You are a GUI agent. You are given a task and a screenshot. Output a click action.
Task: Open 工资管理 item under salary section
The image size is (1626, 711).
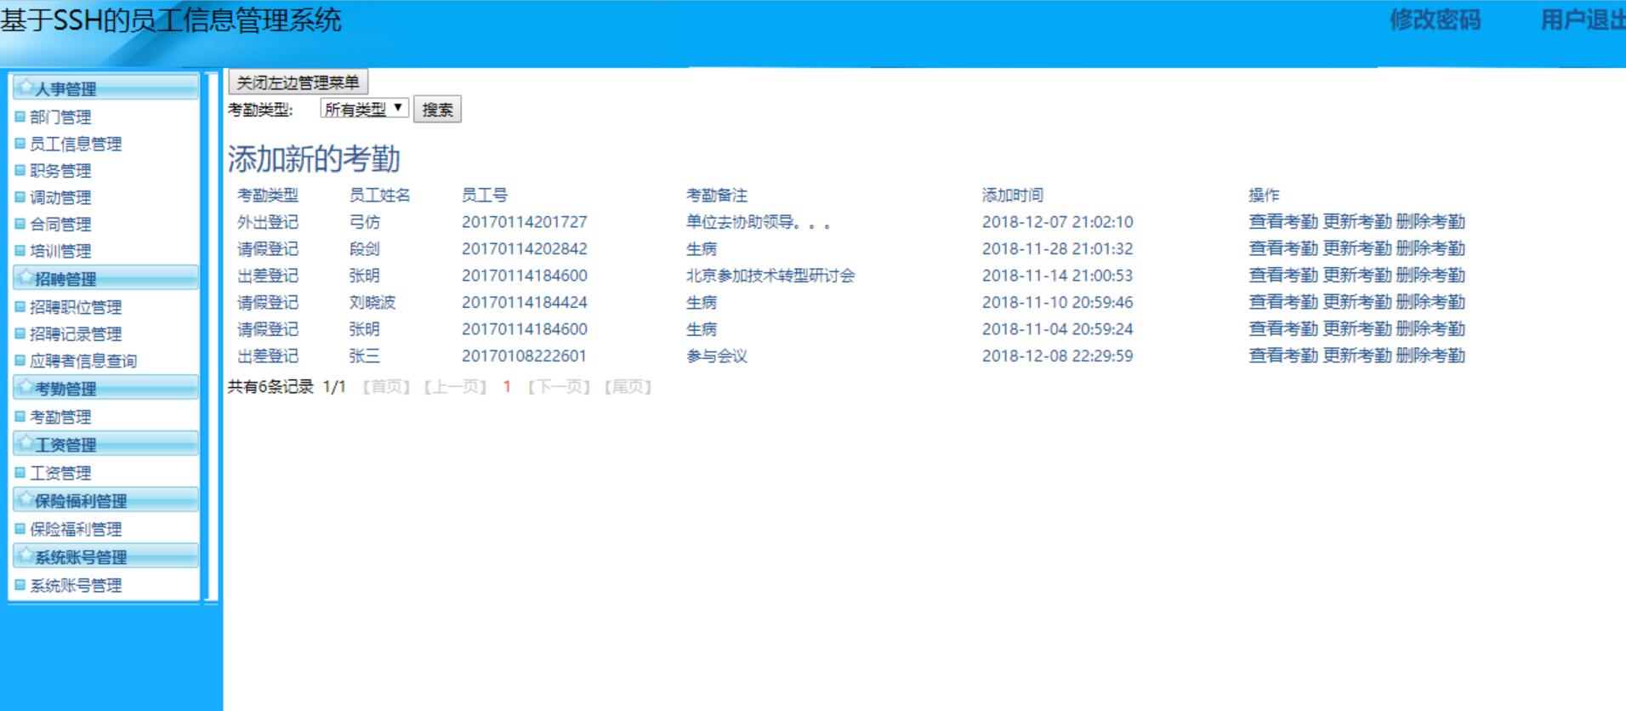click(x=60, y=473)
